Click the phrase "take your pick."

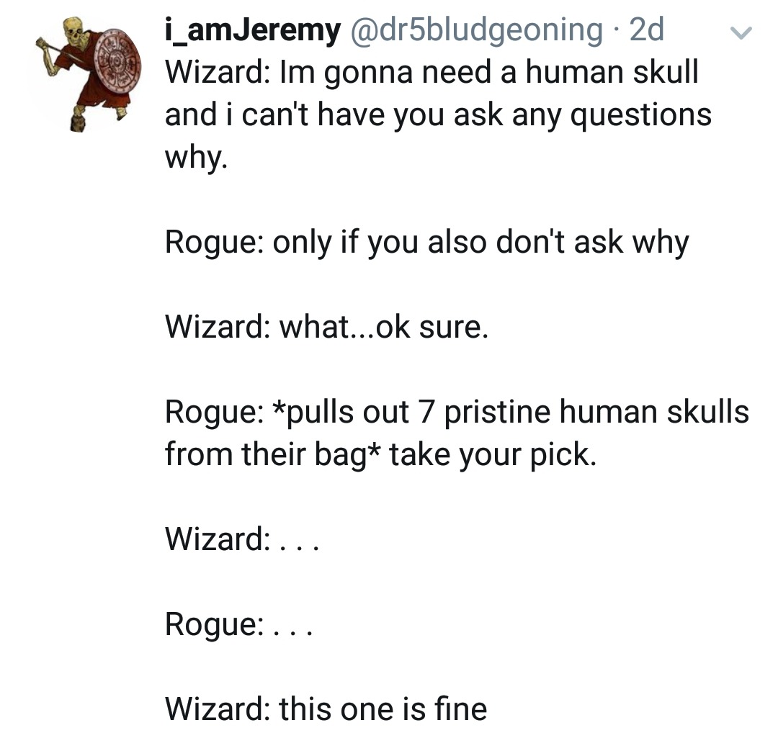(493, 455)
